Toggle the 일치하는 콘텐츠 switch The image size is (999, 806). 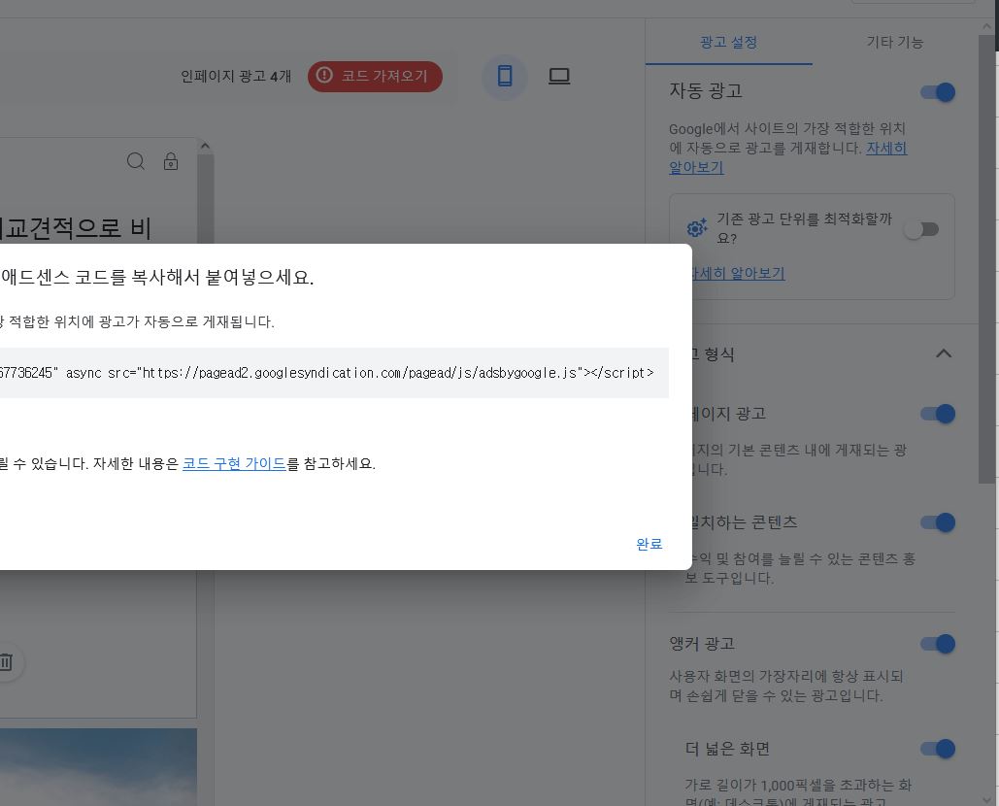click(x=937, y=522)
